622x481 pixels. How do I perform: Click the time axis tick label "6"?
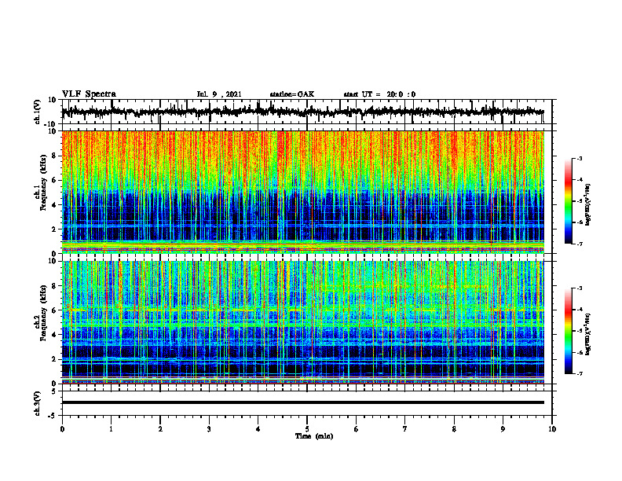[x=357, y=429]
